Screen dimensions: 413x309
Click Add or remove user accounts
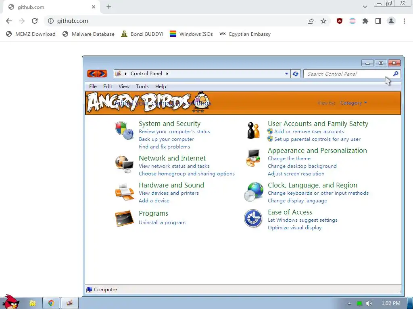309,132
